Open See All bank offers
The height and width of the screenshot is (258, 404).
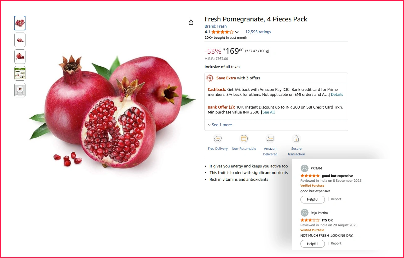(269, 112)
